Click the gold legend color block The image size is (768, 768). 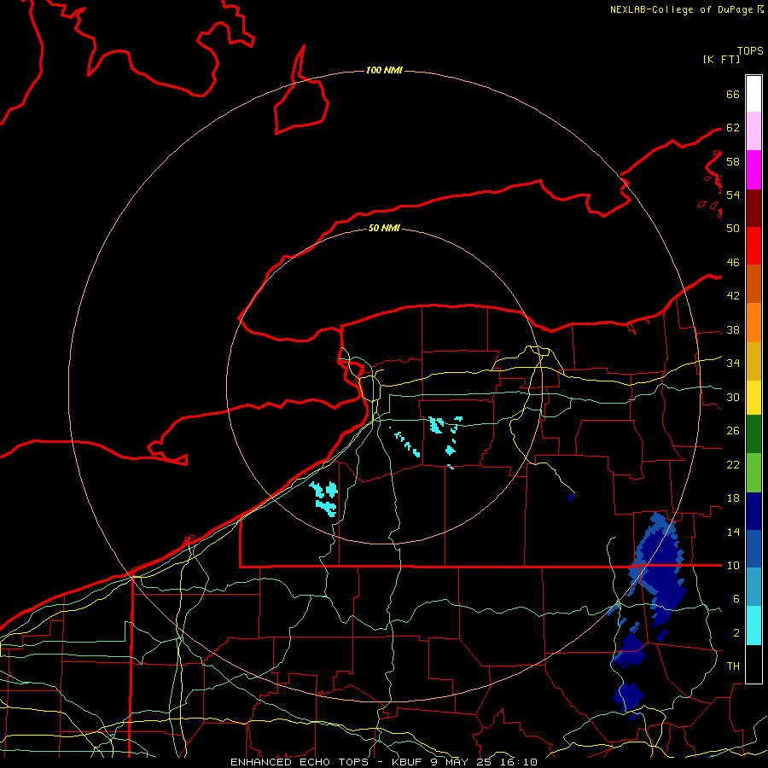click(753, 361)
